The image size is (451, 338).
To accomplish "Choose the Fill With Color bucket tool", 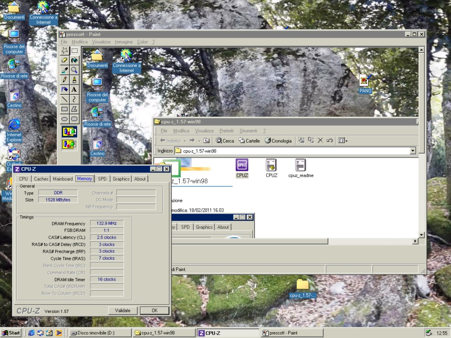I will [x=74, y=60].
